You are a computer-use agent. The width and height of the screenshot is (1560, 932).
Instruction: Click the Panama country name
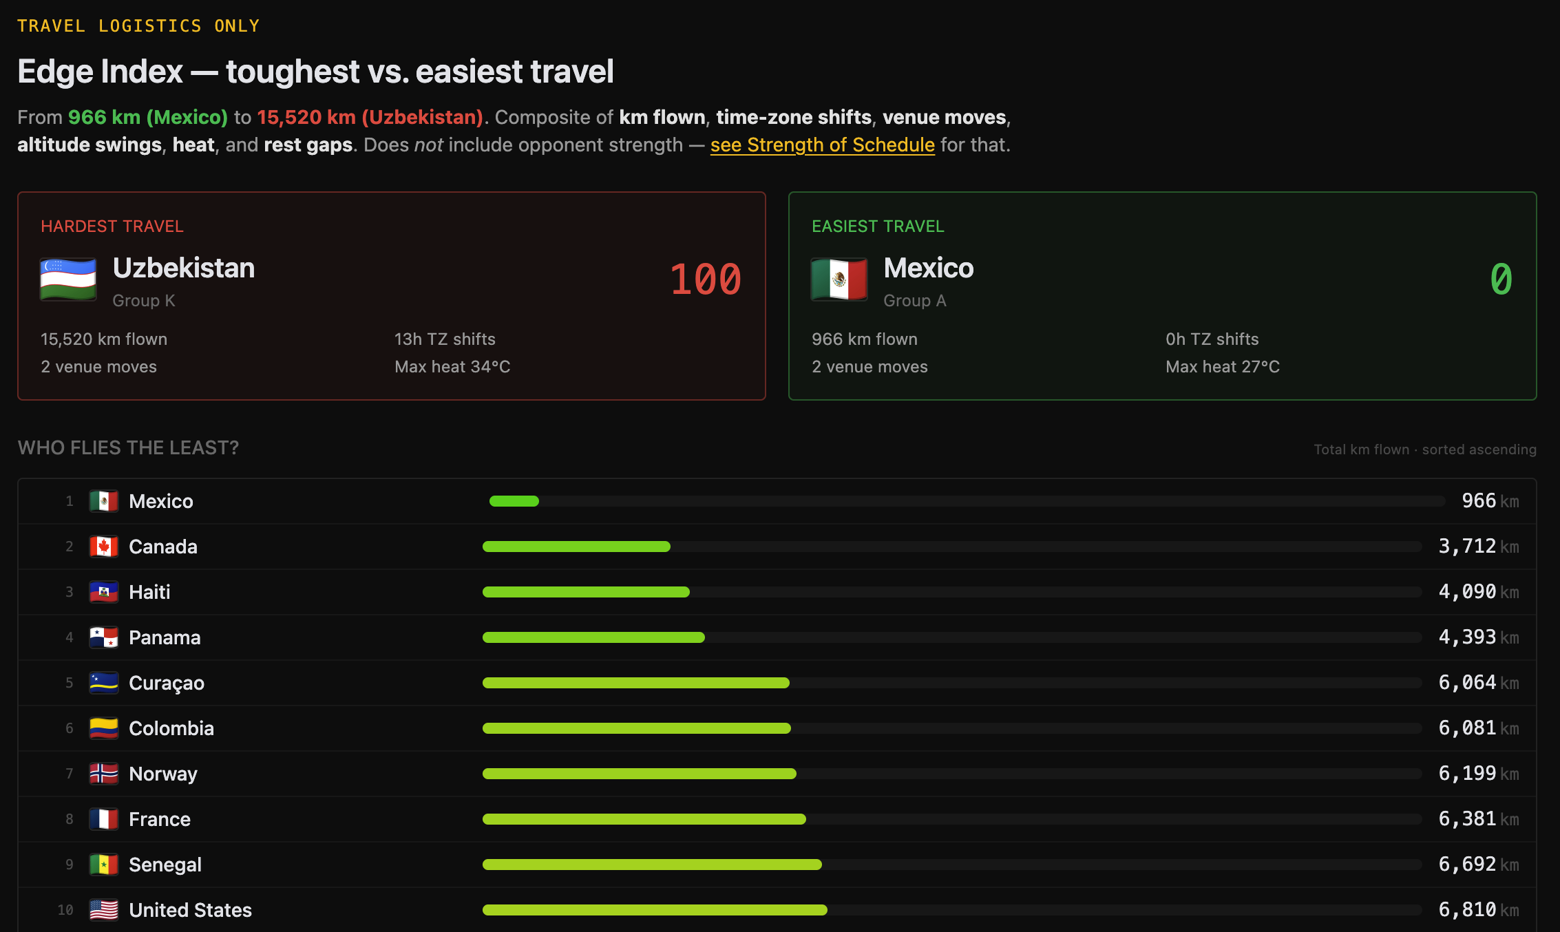point(165,637)
